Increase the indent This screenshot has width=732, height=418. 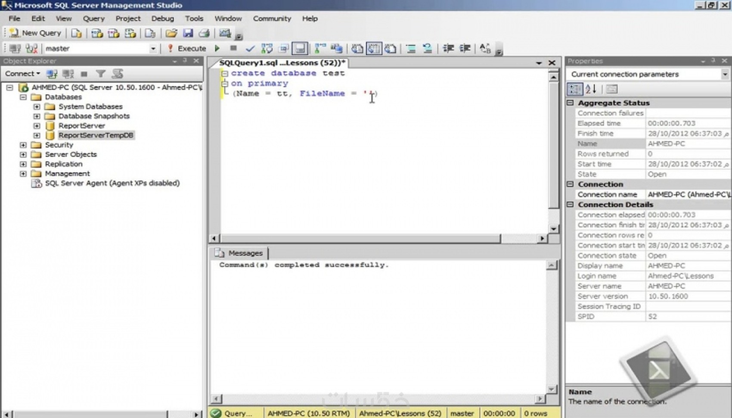click(465, 48)
